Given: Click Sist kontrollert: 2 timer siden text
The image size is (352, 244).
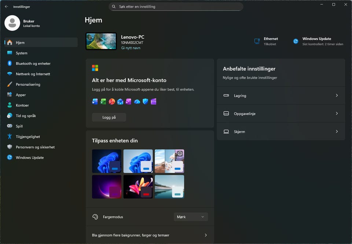Looking at the screenshot, I should click(x=323, y=44).
